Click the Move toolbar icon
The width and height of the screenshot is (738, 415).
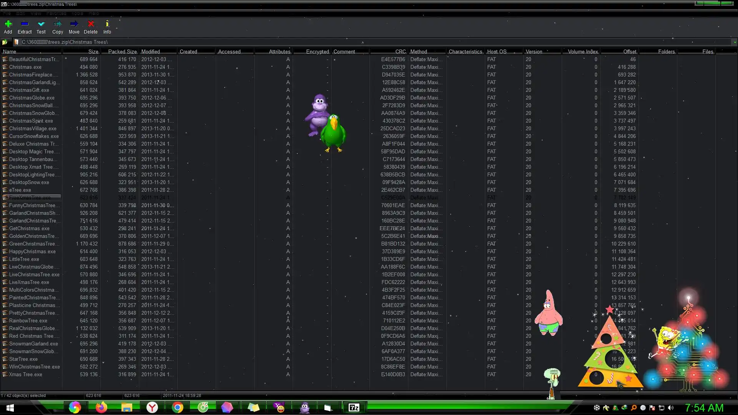point(74,26)
